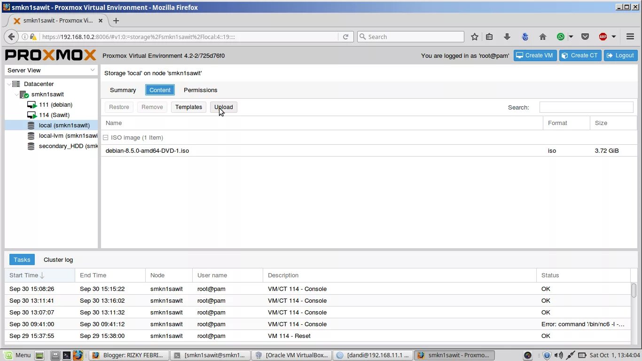642x361 pixels.
Task: Open the Firefox hamburger menu
Action: pos(630,37)
